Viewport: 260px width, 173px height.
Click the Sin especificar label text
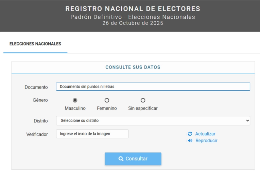point(143,109)
